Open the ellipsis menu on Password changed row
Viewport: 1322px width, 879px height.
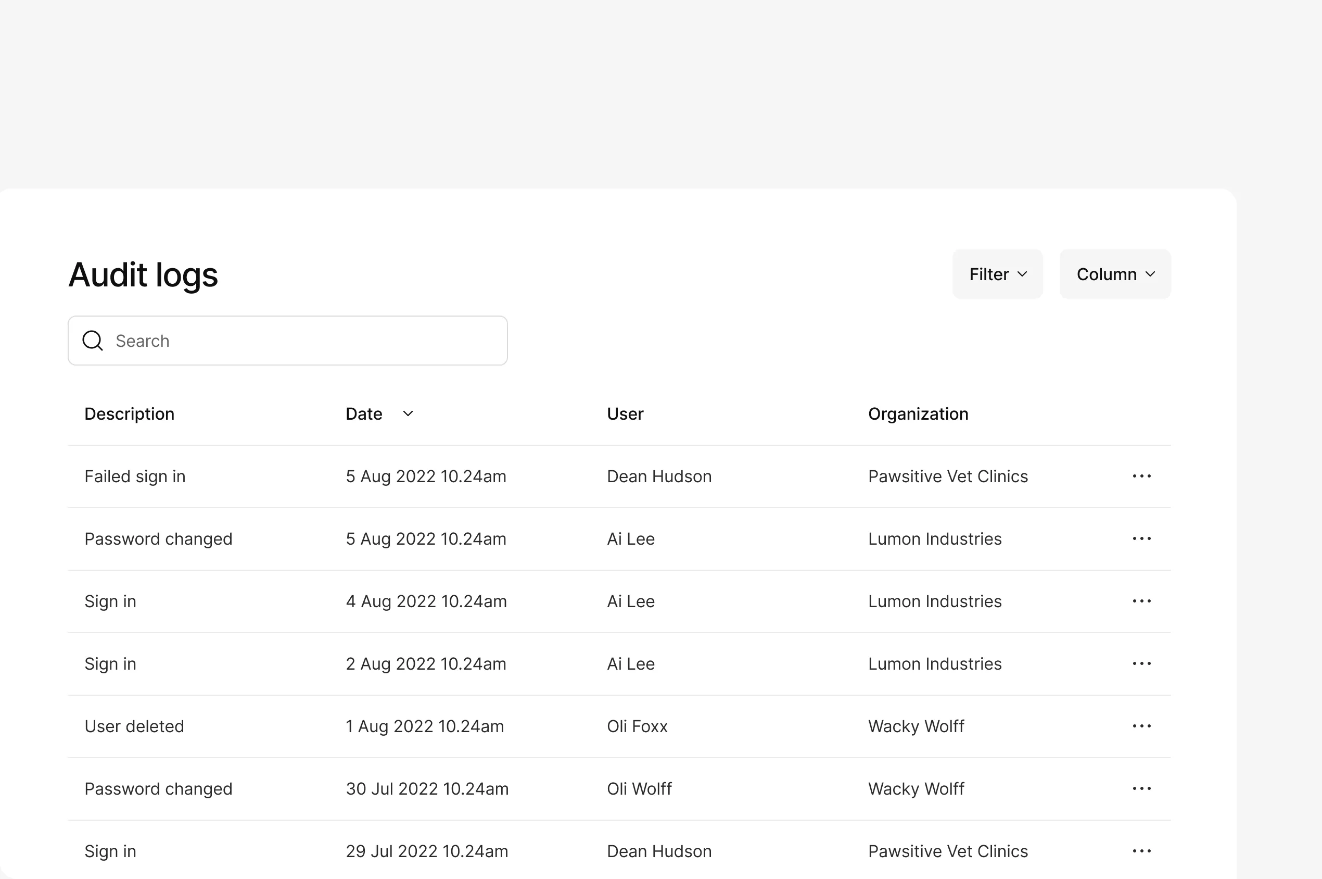pos(1142,539)
